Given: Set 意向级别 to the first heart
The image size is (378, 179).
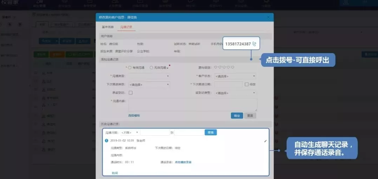Looking at the screenshot, I should (x=216, y=67).
